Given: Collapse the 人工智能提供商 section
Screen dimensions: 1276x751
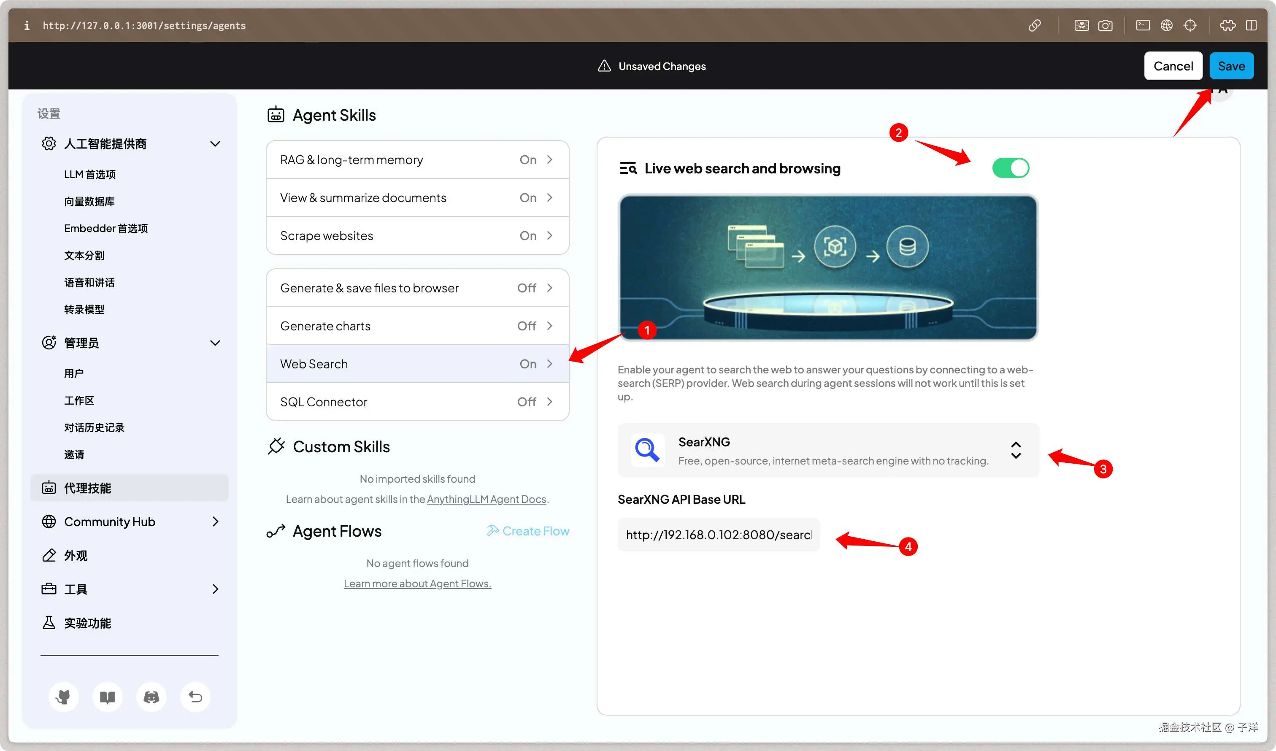Looking at the screenshot, I should pos(215,144).
